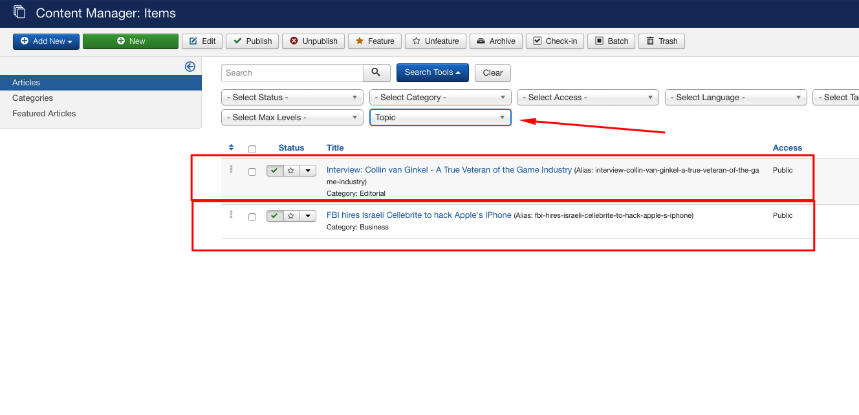The height and width of the screenshot is (415, 859).
Task: Open the Select Status dropdown
Action: pyautogui.click(x=292, y=98)
